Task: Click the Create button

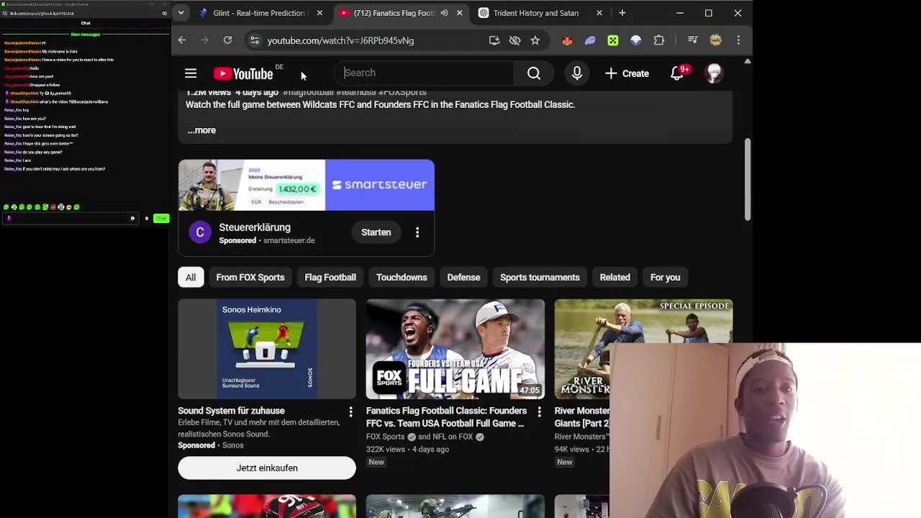Action: pos(627,73)
